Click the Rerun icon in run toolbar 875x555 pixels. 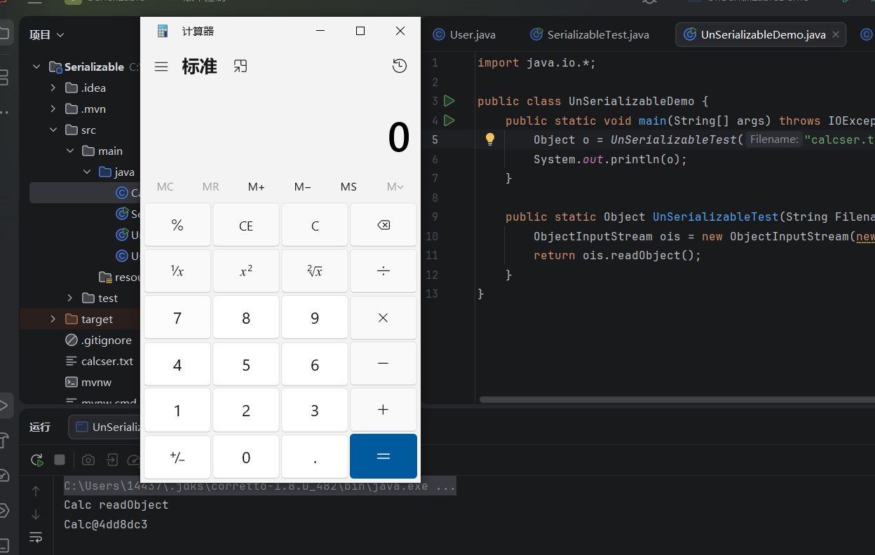(x=37, y=460)
